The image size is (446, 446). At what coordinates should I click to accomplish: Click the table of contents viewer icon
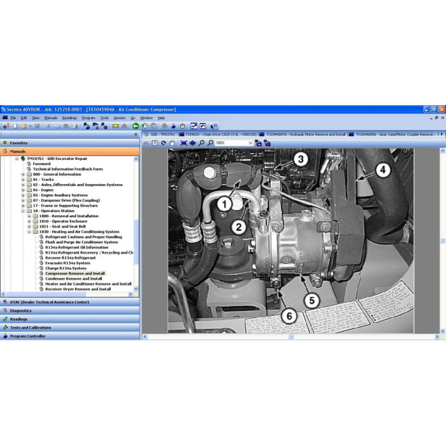(x=154, y=143)
